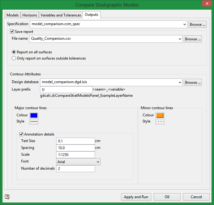The image size is (214, 205).
Task: Pick the orange minor contour colour
Action: [160, 115]
